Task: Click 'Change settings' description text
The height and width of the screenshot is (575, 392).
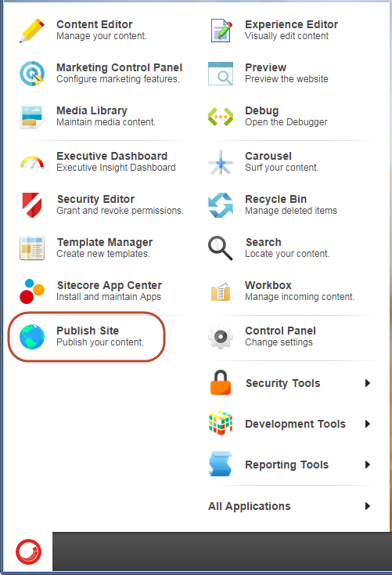Action: pyautogui.click(x=279, y=342)
